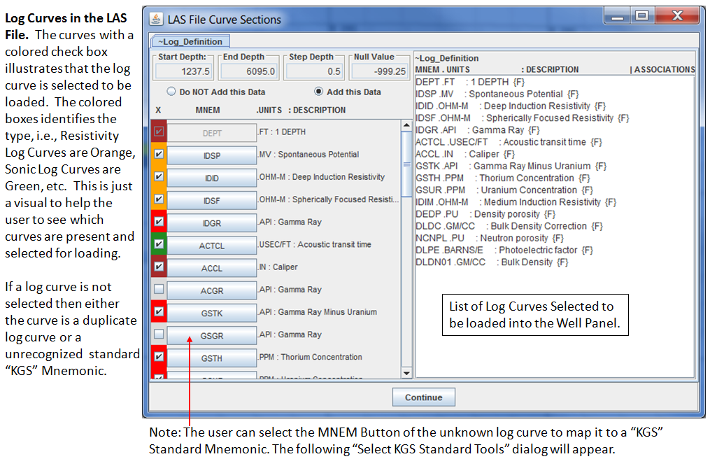Select 'IDGR .API : Gamma Ray {F}' line
710x466 pixels.
478,130
